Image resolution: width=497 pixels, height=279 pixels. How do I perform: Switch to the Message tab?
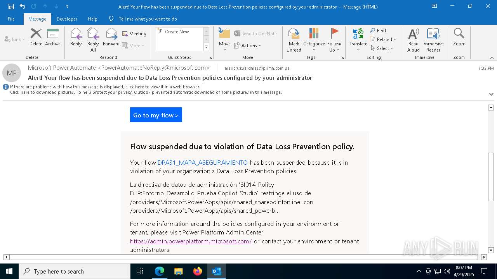tap(37, 19)
